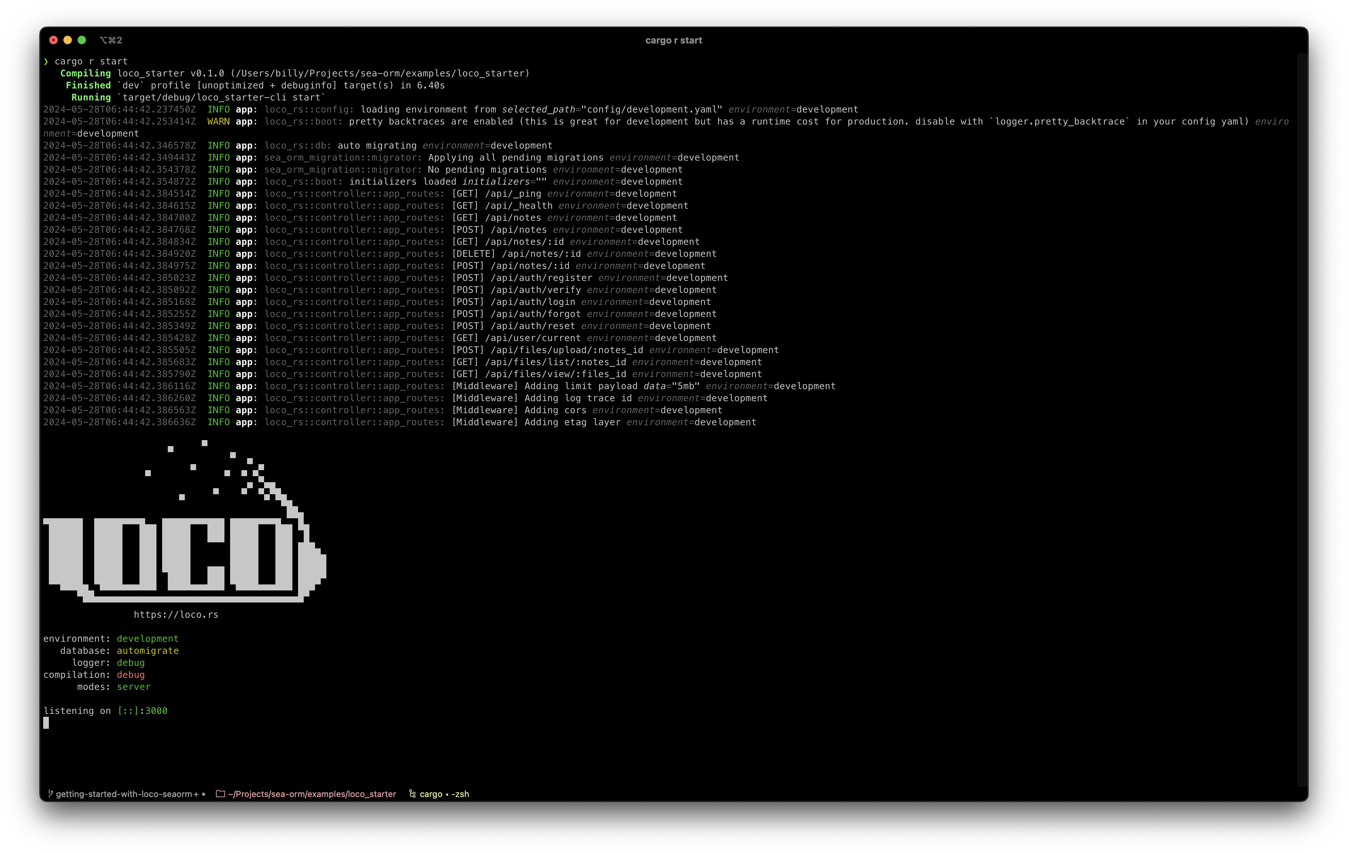Click '[POST] /api/auth/verify' route text
Image resolution: width=1348 pixels, height=854 pixels.
[516, 290]
